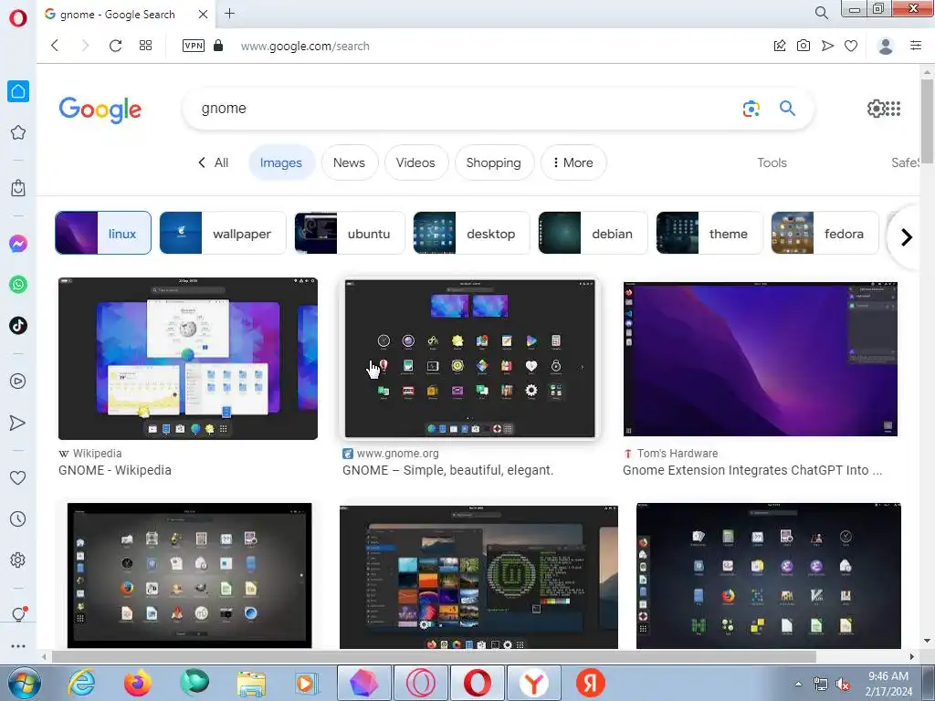
Task: Click the horizontal scrollbar at page bottom
Action: coord(434,657)
